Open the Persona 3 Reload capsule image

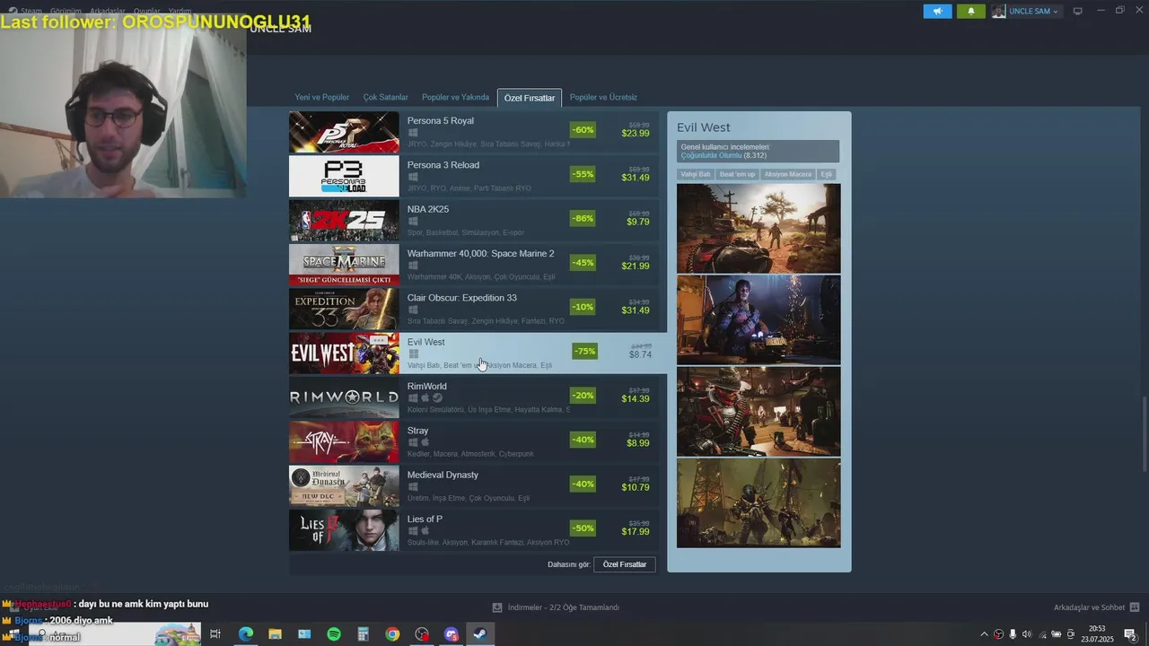[344, 176]
